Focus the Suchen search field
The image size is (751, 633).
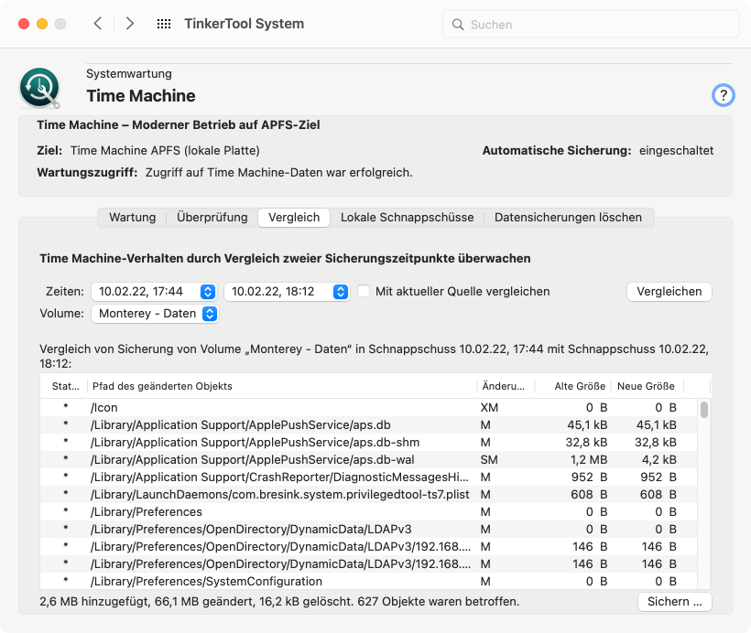point(591,25)
